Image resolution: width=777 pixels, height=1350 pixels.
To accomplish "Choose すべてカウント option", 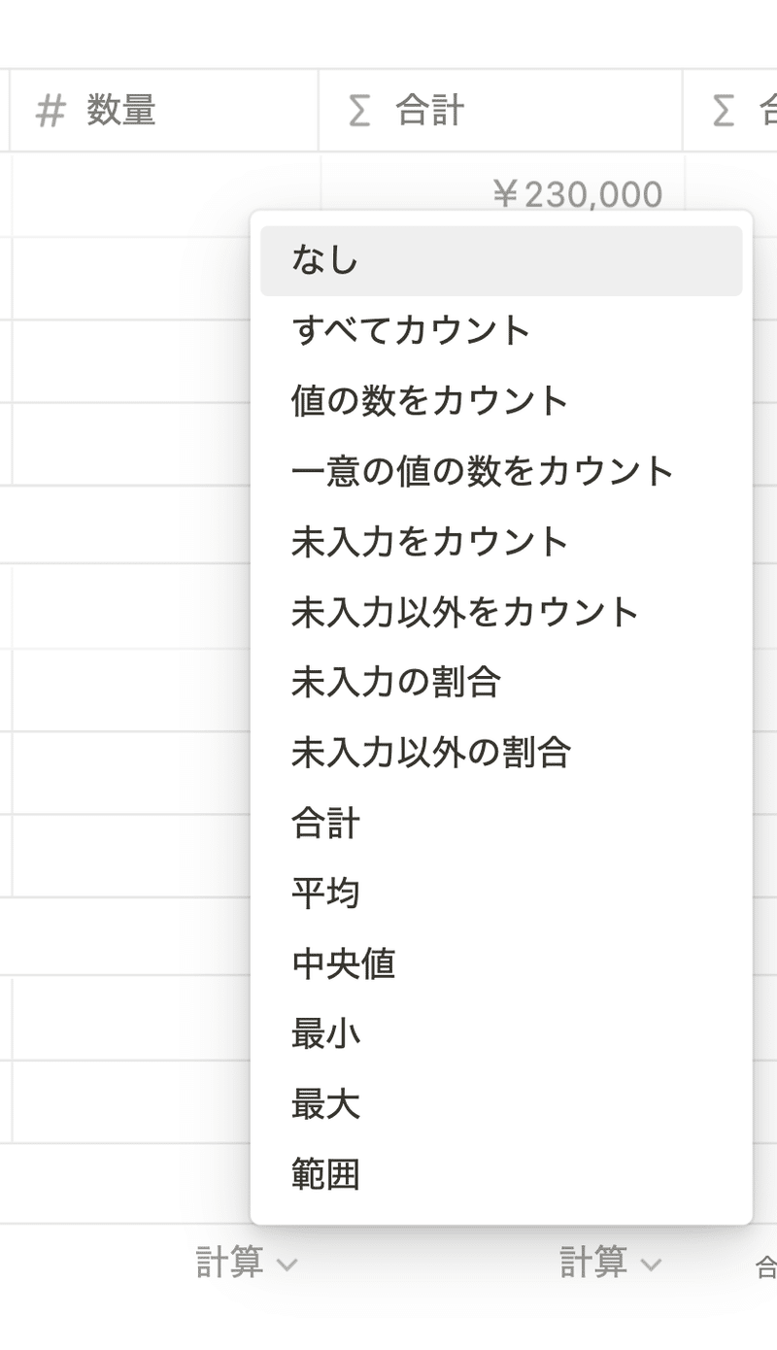I will [x=501, y=331].
